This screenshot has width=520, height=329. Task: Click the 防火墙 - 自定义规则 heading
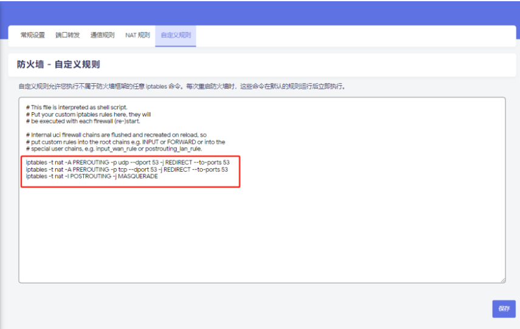coord(58,64)
